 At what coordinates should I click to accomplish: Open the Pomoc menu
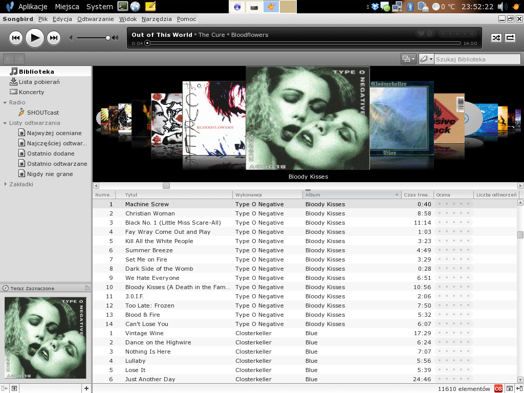[x=186, y=19]
